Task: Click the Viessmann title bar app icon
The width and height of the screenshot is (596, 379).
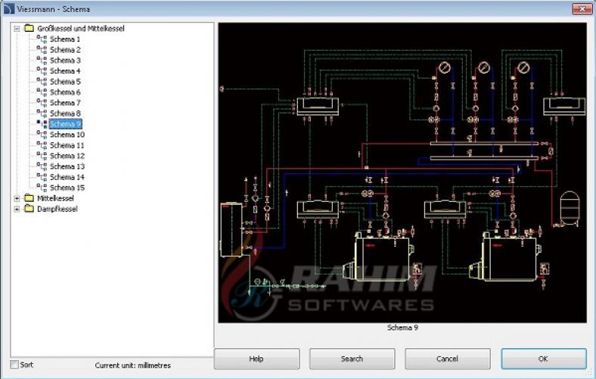Action: point(9,8)
